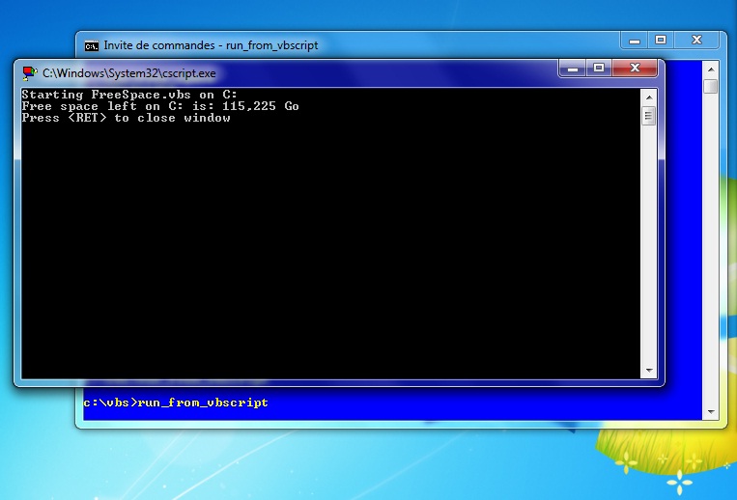Click the 'run_from_vbscript' command prompt line
737x500 pixels.
[176, 403]
